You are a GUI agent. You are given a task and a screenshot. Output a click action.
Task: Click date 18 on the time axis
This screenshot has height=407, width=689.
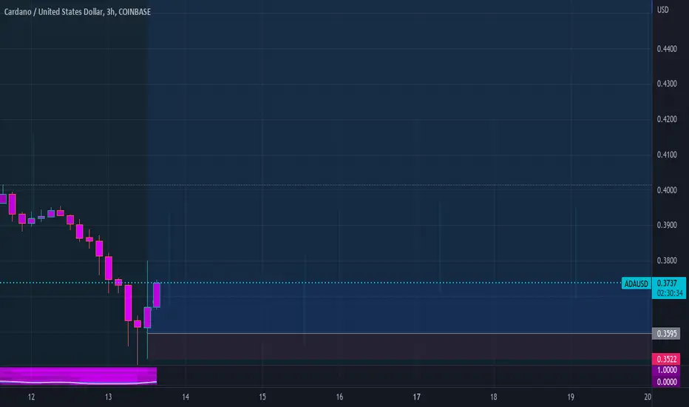[493, 397]
